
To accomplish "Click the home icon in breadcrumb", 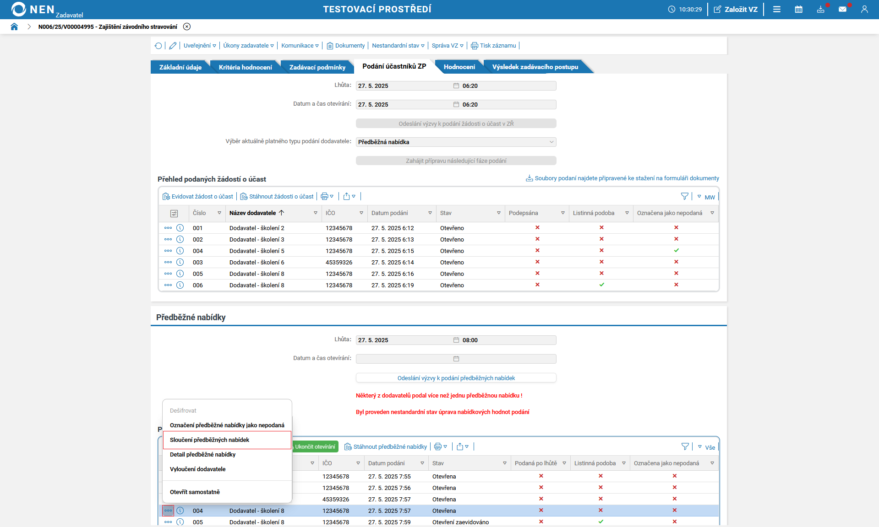I will coord(14,27).
